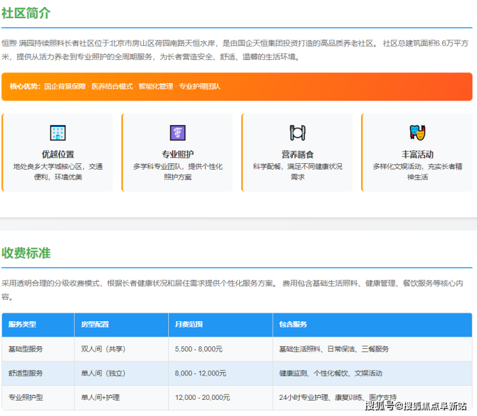
Task: Click the building icon above 优越位置
Action: coord(58,133)
